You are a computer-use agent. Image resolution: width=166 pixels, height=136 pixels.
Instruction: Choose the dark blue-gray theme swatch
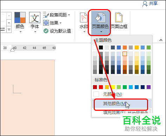[x=113, y=48]
